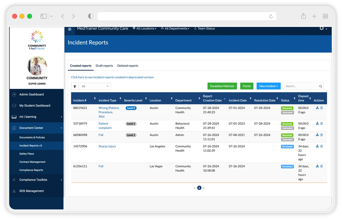This screenshot has width=342, height=219.
Task: Download report for incident 53718979
Action: pos(317,123)
